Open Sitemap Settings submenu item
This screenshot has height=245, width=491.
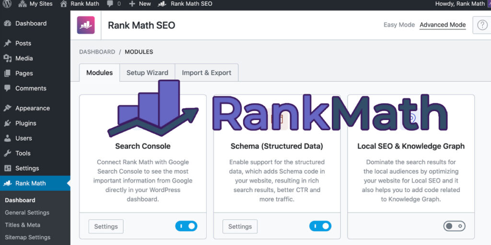[x=27, y=237]
